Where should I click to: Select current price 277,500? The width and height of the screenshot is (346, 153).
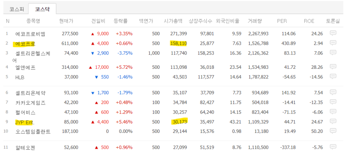[70, 34]
